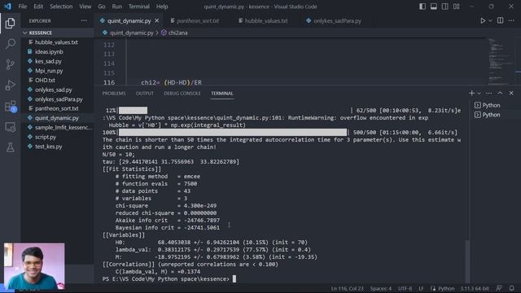Open terminal panel More Actions ellipsis

(488, 94)
